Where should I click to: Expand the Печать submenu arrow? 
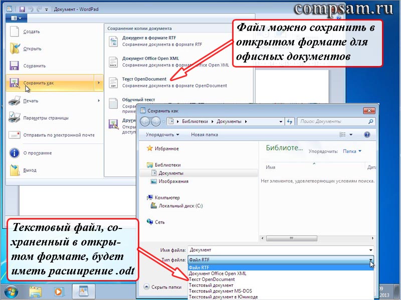tap(99, 101)
